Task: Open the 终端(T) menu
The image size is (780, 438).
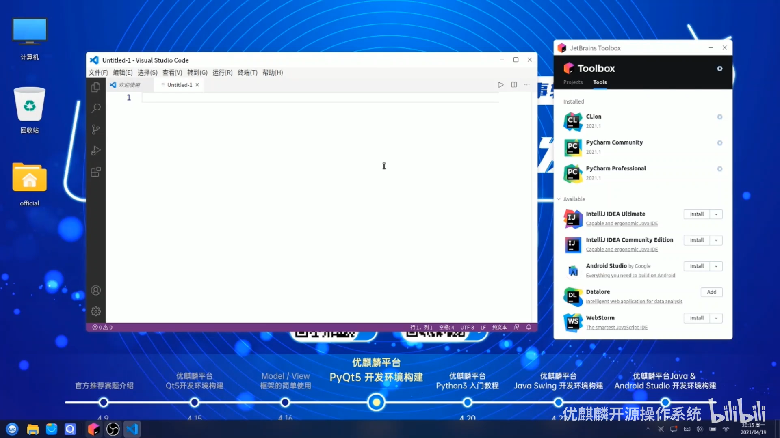Action: pyautogui.click(x=247, y=73)
